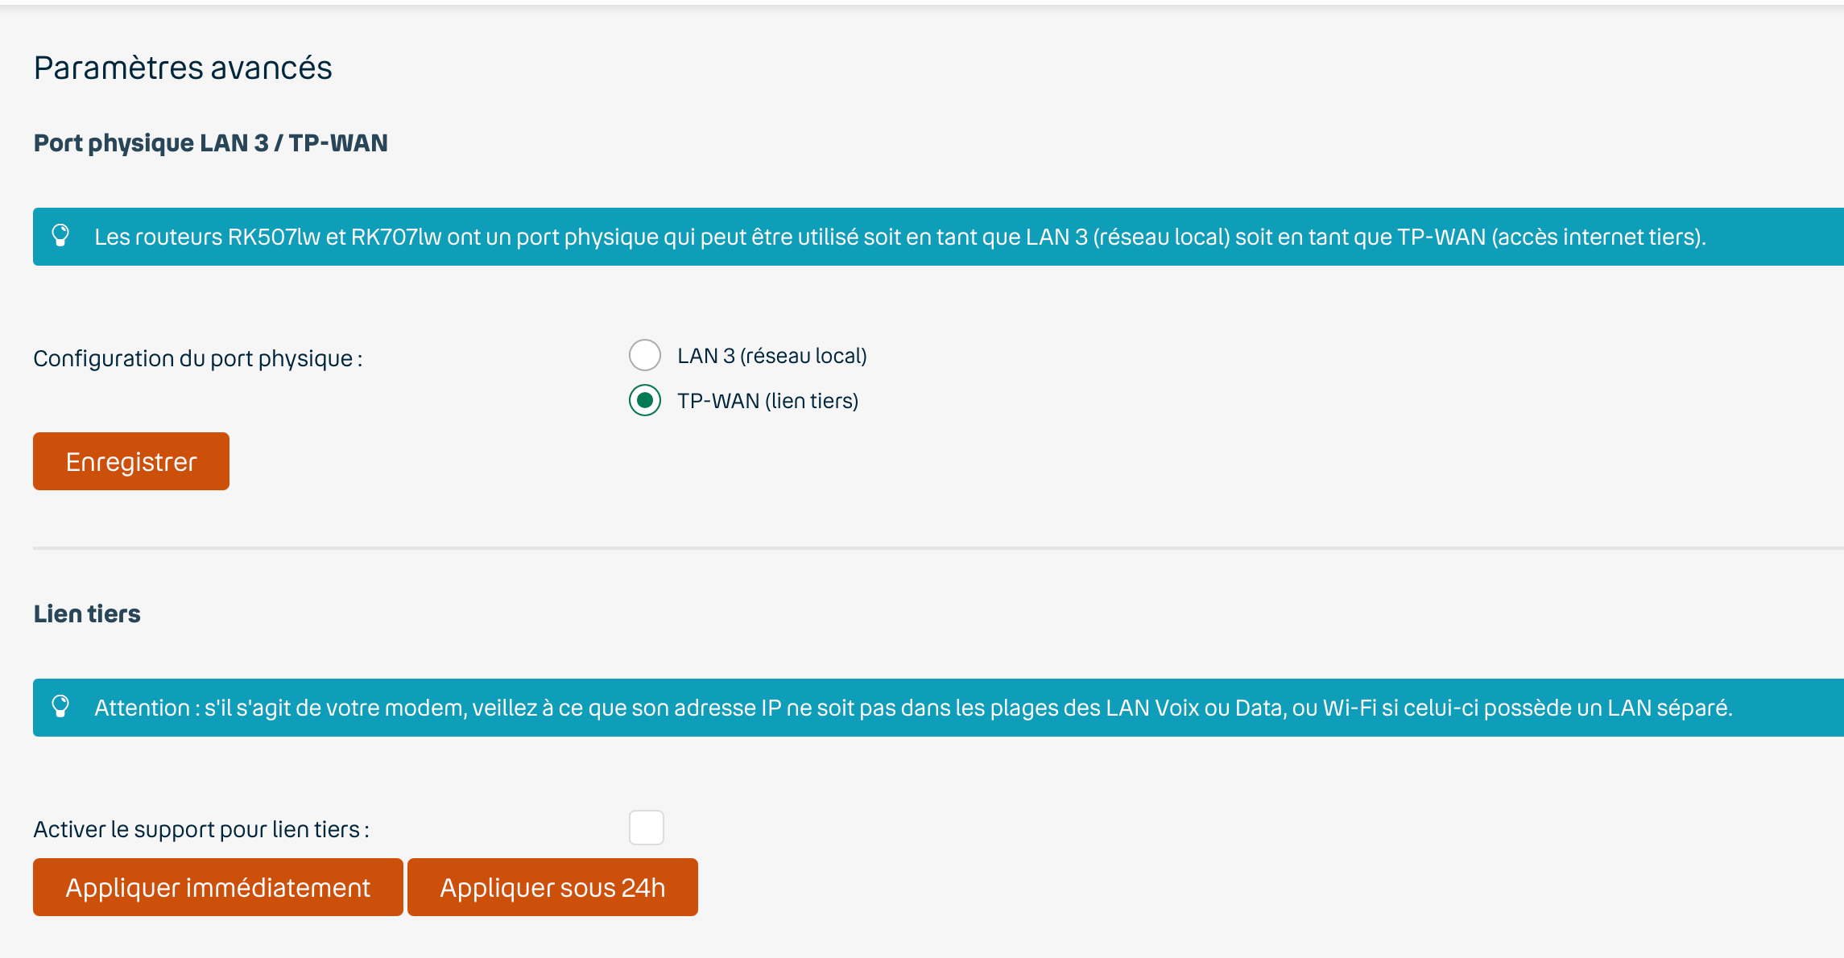The image size is (1844, 958).
Task: Click the 'Paramètres avancés' page heading
Action: (x=183, y=68)
